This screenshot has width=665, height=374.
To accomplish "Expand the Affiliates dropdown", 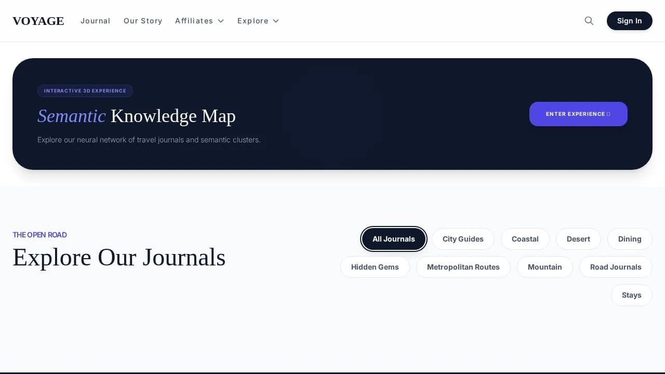I will [199, 21].
